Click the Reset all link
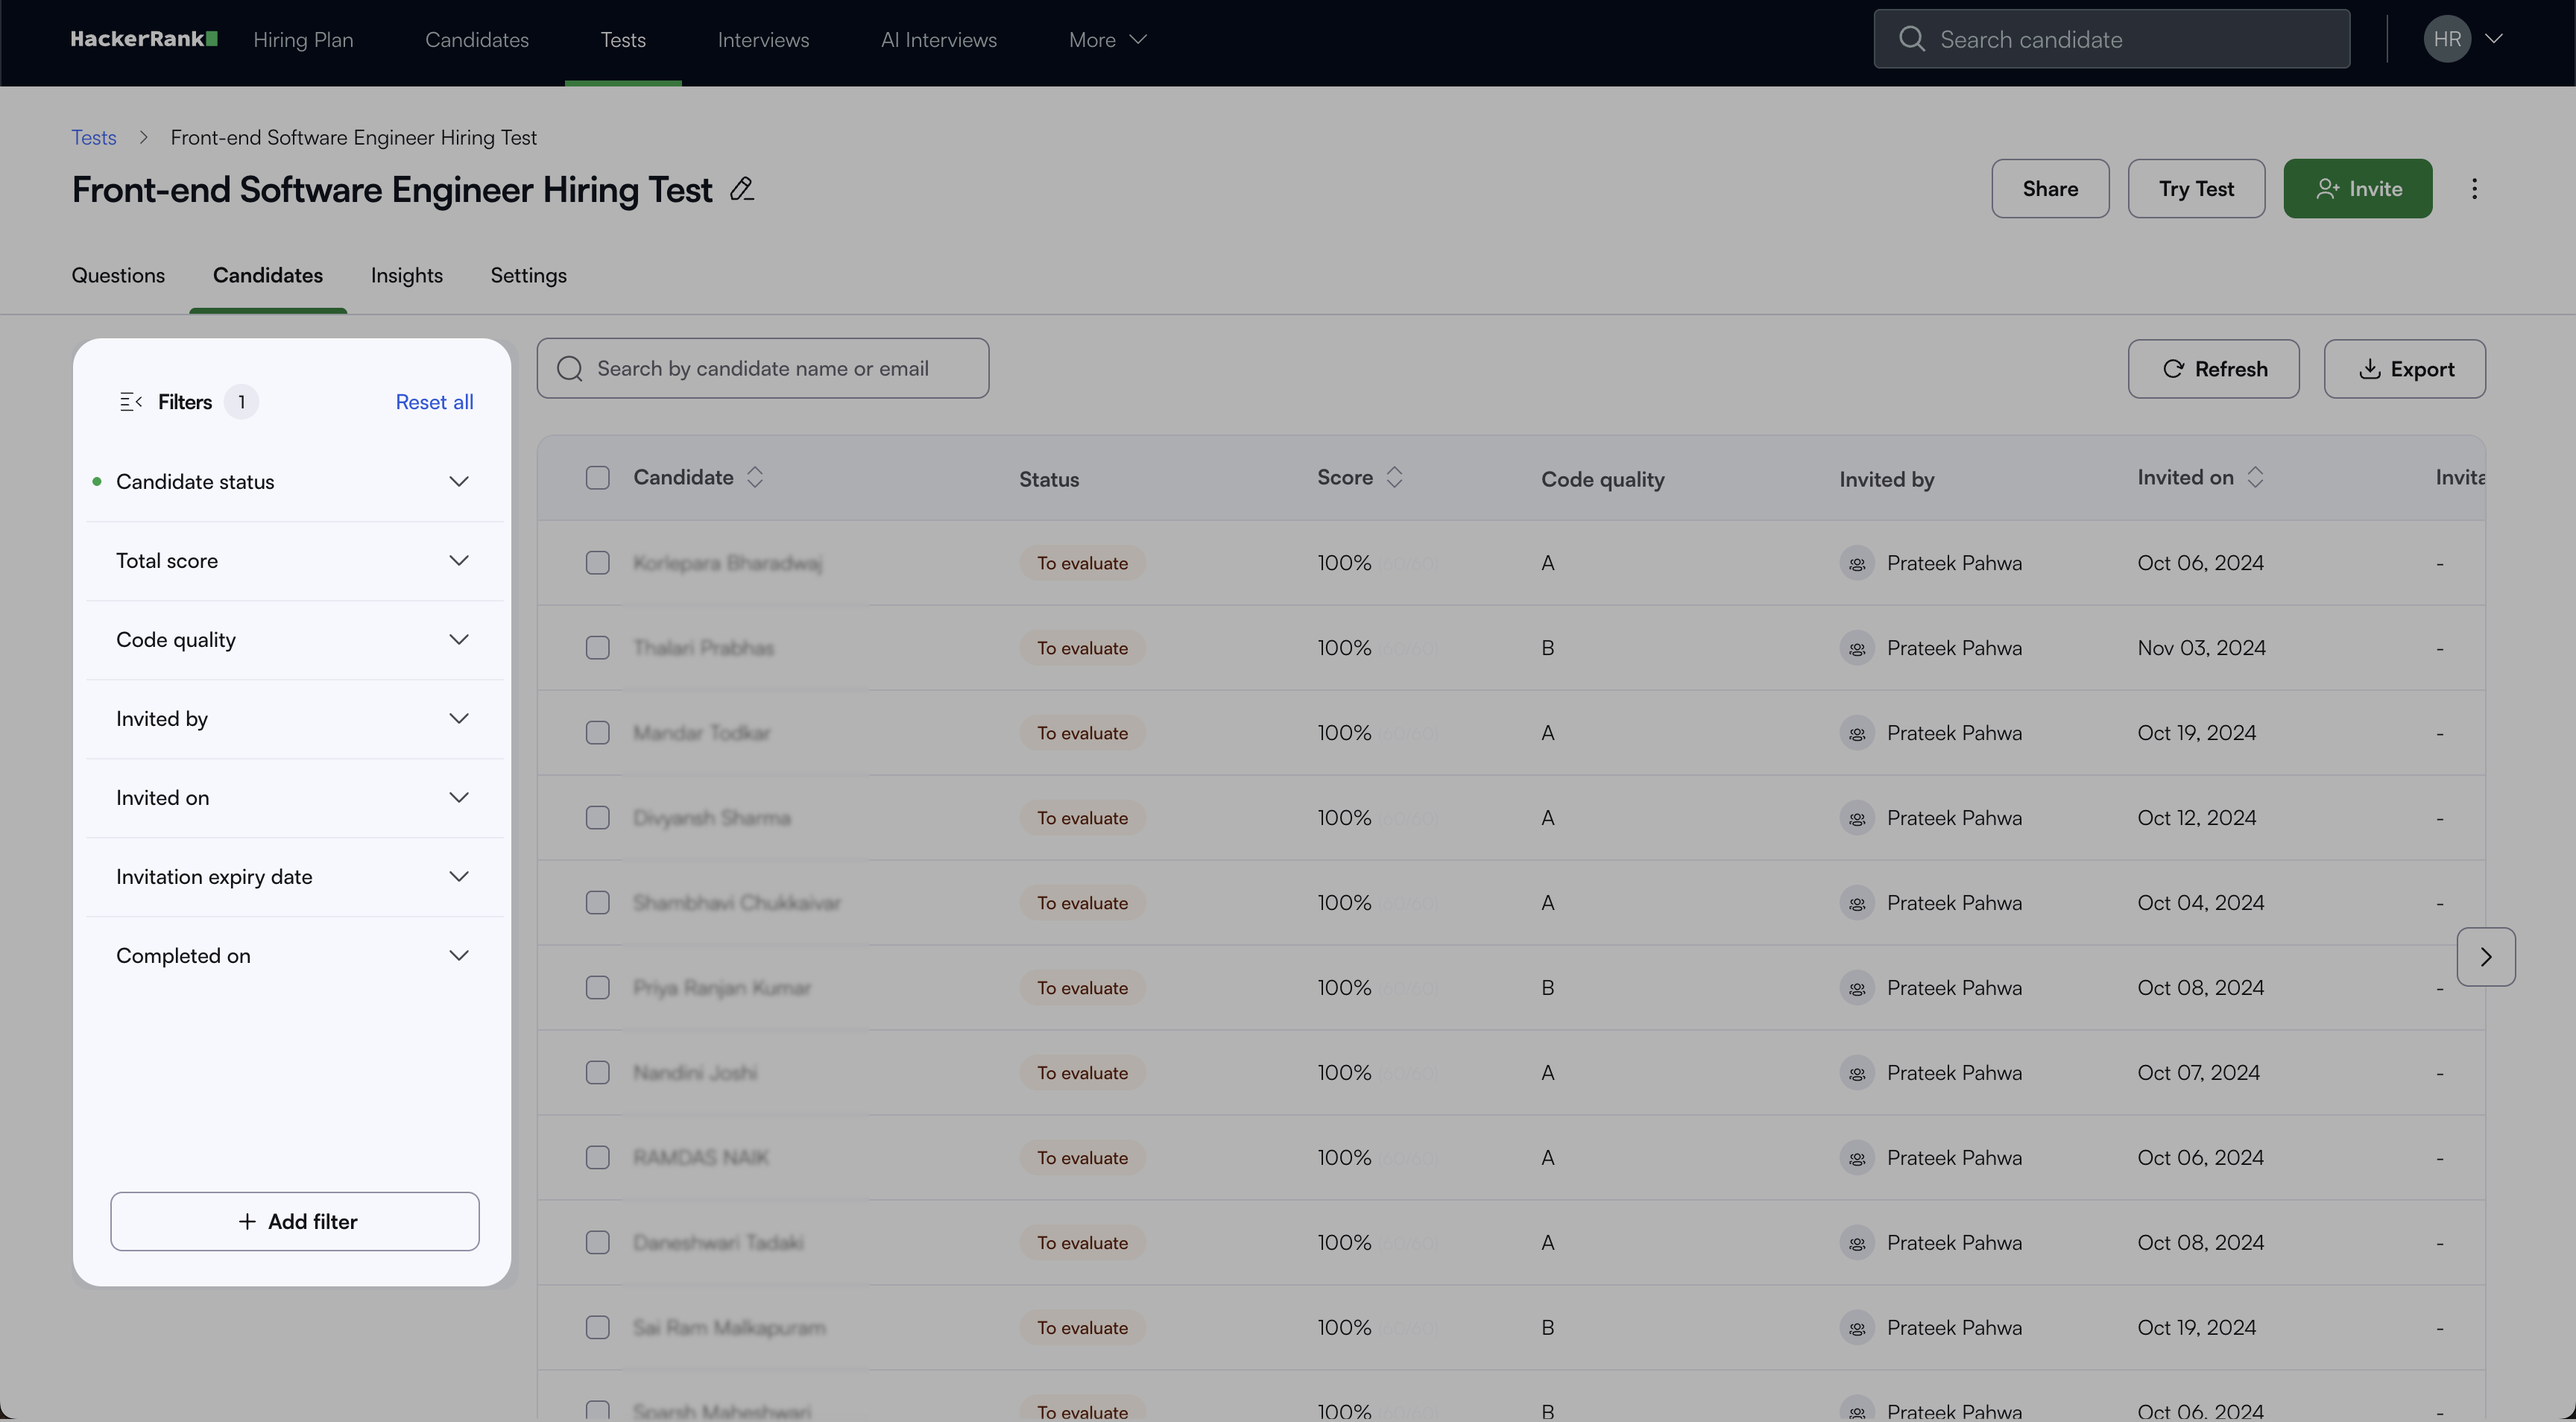2576x1422 pixels. click(434, 402)
